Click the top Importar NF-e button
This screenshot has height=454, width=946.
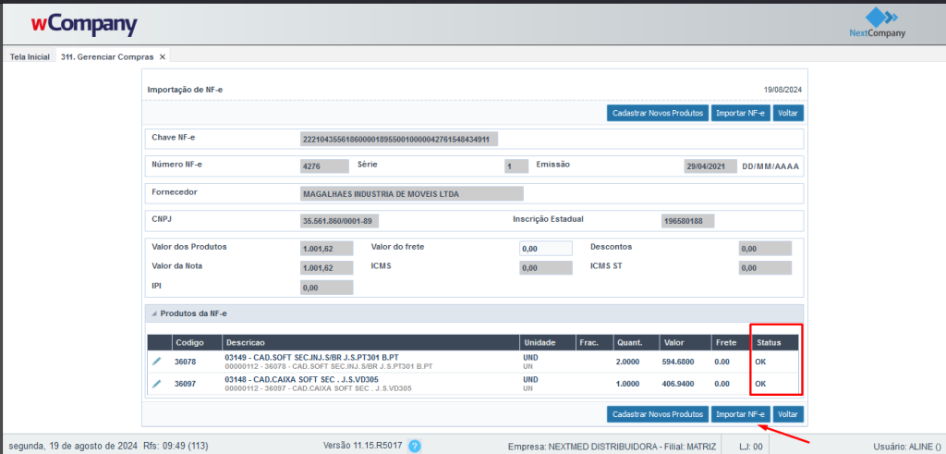[x=741, y=113]
